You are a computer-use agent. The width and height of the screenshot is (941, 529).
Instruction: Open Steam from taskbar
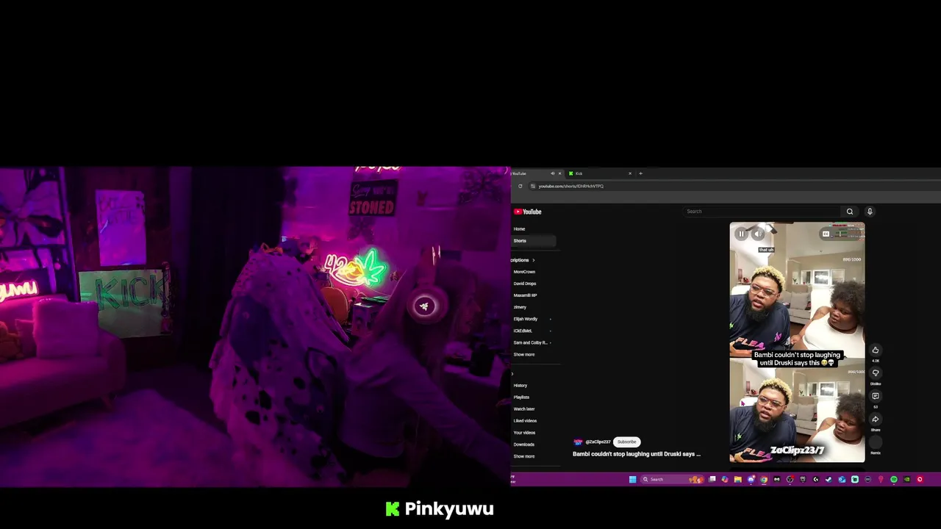(829, 479)
